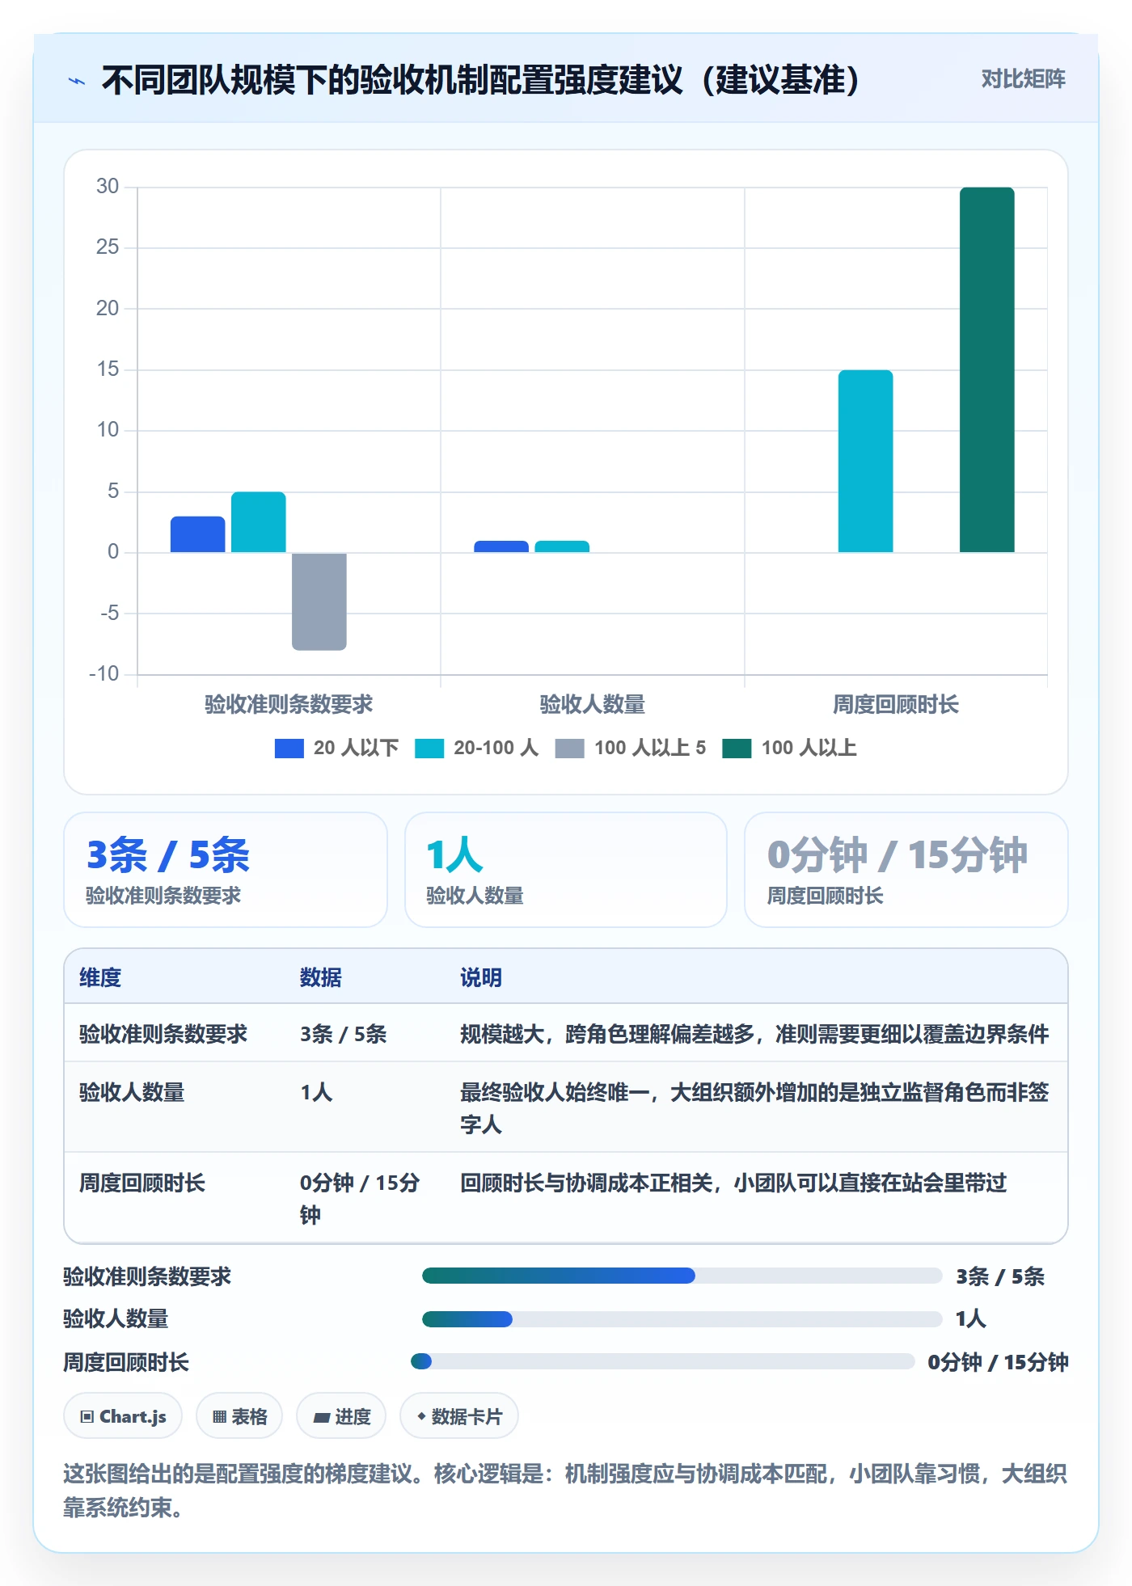1132x1586 pixels.
Task: Toggle the 20-100 人 legend swatch
Action: pyautogui.click(x=429, y=748)
